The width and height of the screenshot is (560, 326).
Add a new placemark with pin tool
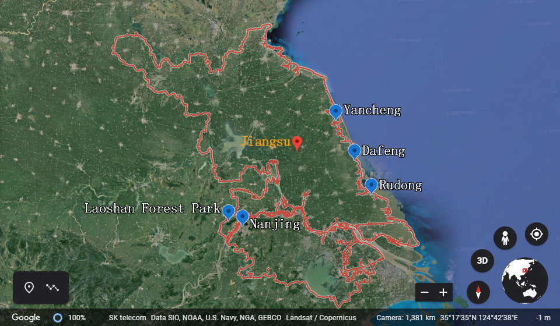[29, 287]
